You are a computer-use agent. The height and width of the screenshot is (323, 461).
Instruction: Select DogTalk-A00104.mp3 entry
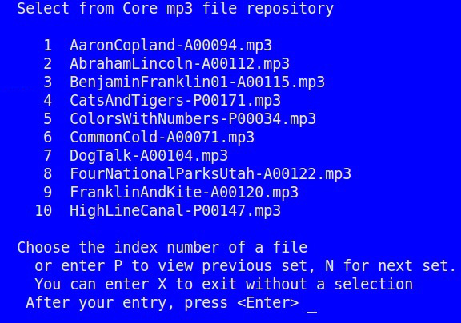click(x=149, y=156)
